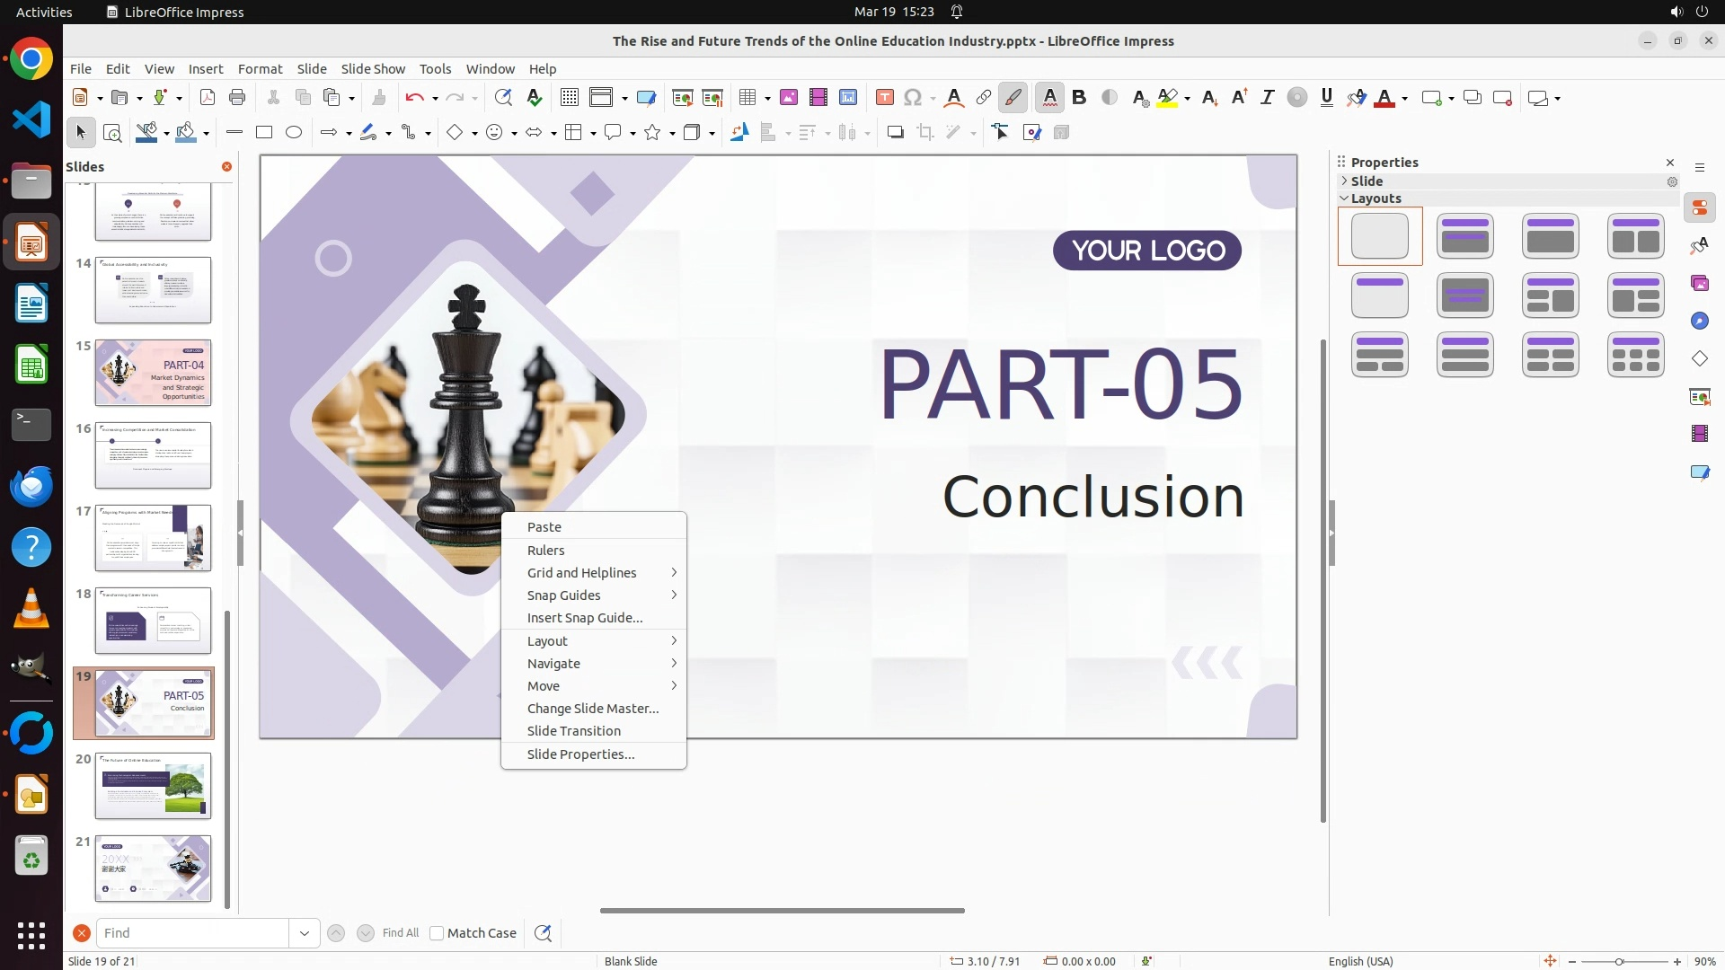
Task: Collapse the Layouts section
Action: pos(1345,198)
